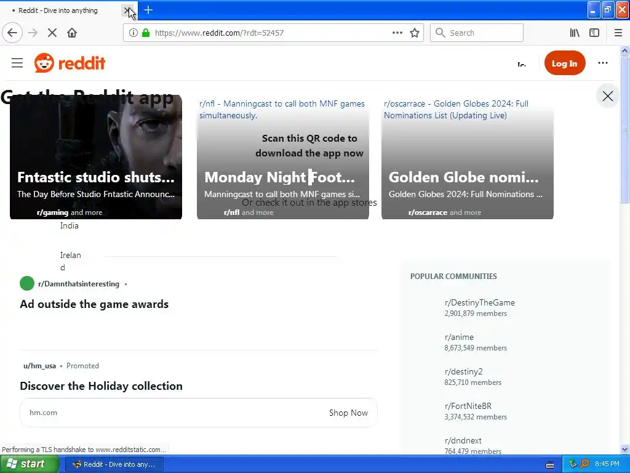Click the network tray icon
Viewport: 630px width, 473px height.
point(573,464)
